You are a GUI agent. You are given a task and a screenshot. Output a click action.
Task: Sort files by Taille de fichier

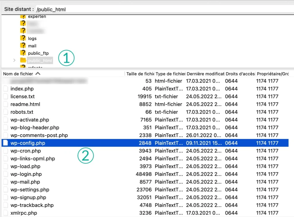coord(140,73)
